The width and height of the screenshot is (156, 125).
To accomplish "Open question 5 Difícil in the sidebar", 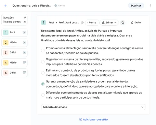I will (14, 73).
